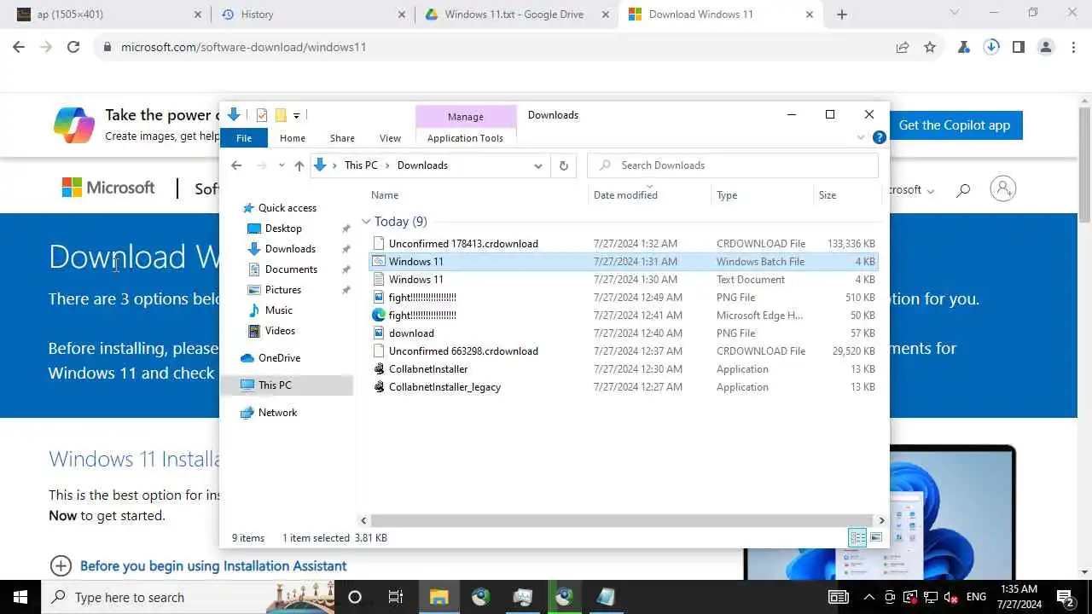The image size is (1092, 614).
Task: Collapse the Today (9) group
Action: [x=366, y=222]
